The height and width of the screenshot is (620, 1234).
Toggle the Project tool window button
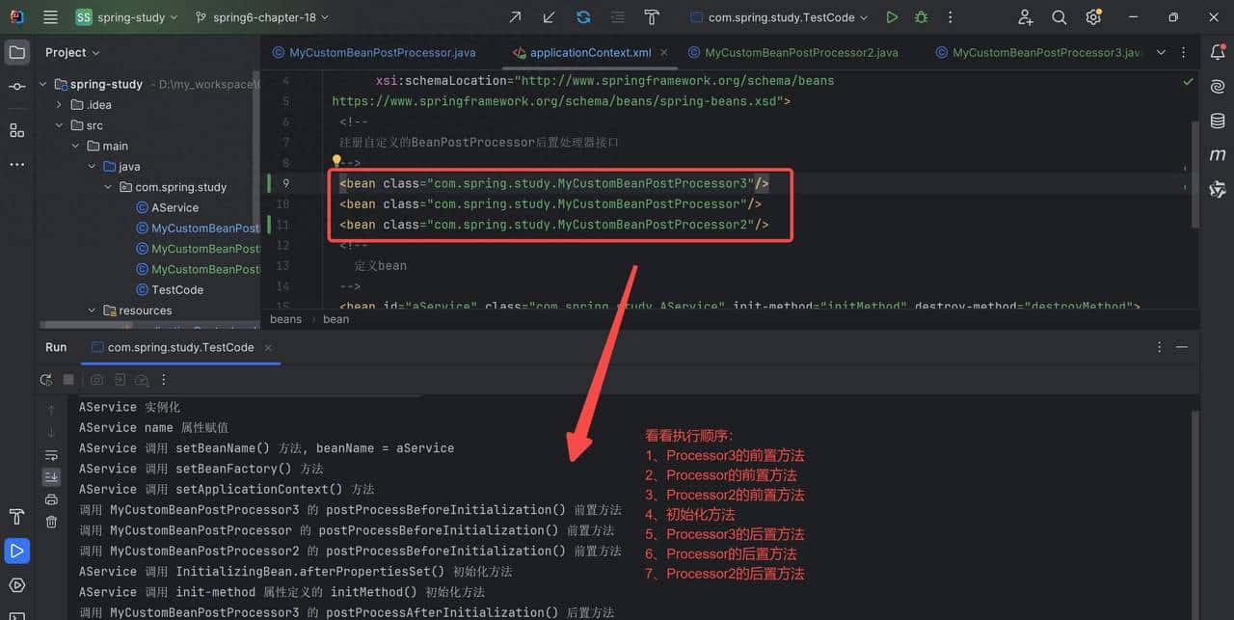[x=17, y=52]
